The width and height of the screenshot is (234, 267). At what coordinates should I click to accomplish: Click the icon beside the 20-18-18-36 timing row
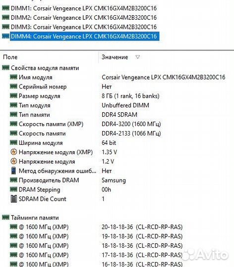coord(13,227)
